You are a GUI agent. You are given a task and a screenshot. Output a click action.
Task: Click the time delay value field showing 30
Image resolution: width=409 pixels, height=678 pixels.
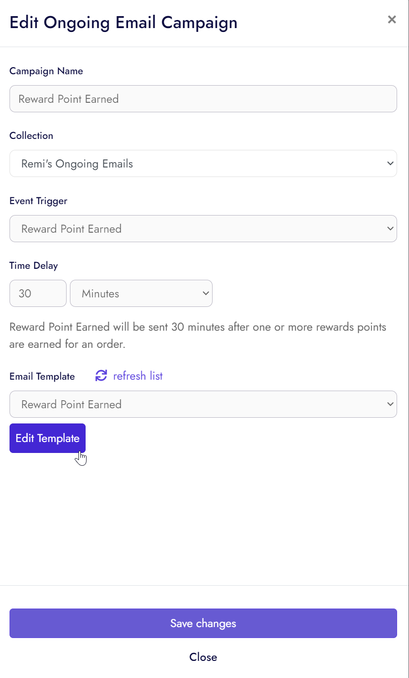pos(38,293)
